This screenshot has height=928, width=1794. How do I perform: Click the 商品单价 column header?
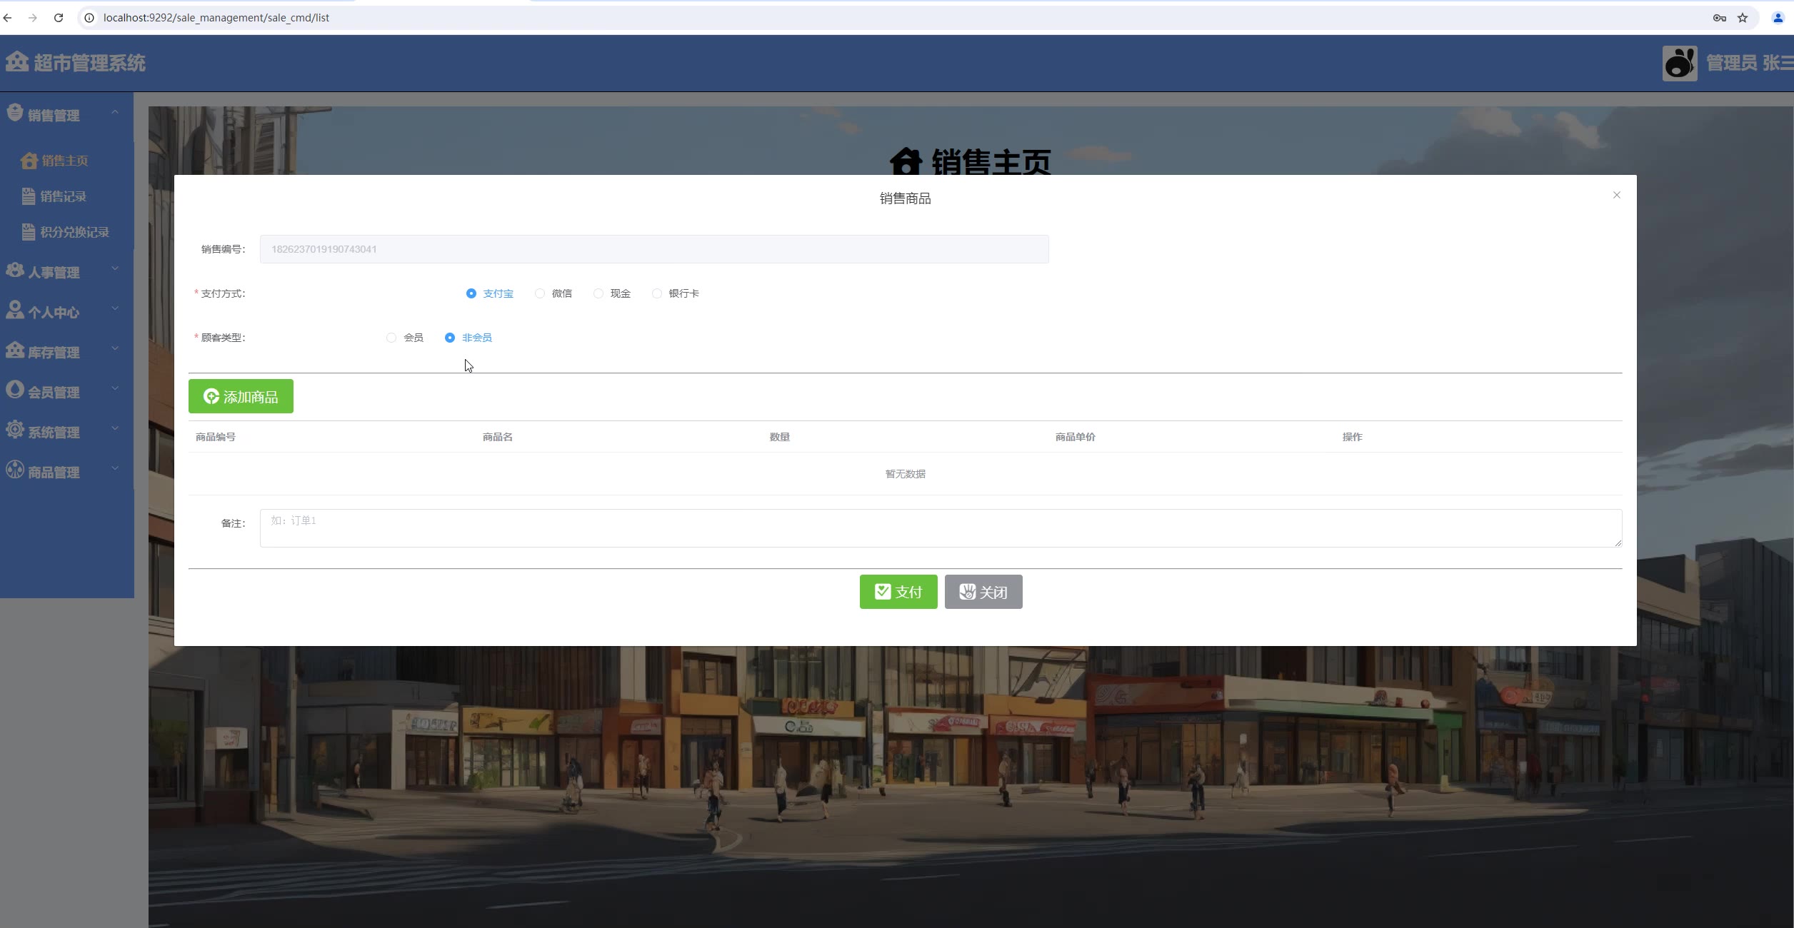pos(1076,437)
